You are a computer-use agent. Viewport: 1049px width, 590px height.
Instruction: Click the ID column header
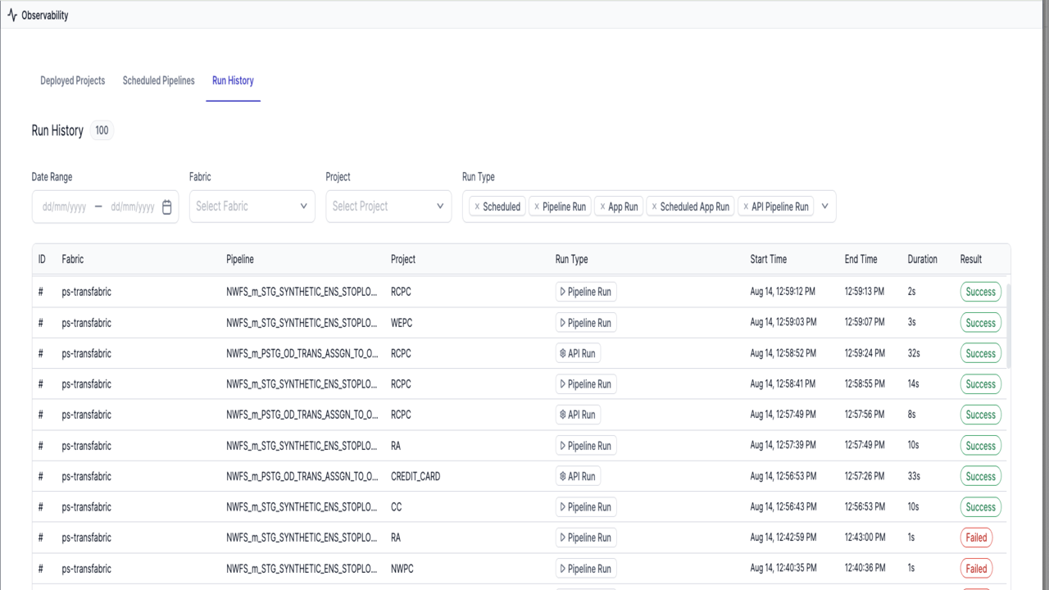[42, 259]
